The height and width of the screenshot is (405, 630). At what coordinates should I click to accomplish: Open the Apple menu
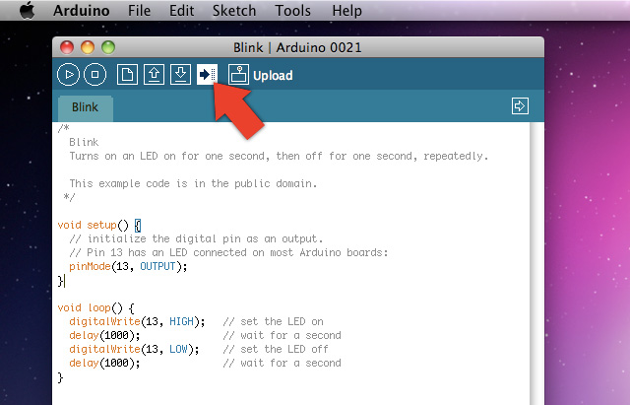(x=27, y=11)
